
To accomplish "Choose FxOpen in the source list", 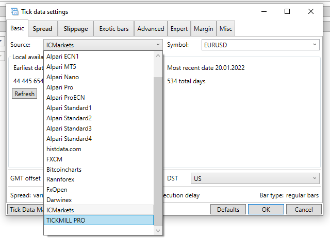I will tap(98, 190).
